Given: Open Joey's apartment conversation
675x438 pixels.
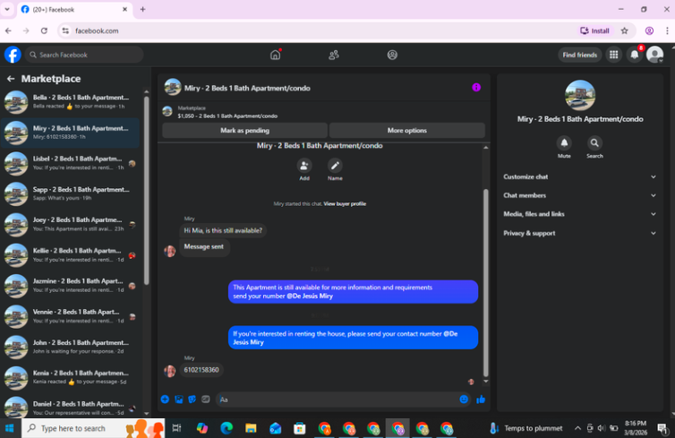Looking at the screenshot, I should (x=71, y=225).
